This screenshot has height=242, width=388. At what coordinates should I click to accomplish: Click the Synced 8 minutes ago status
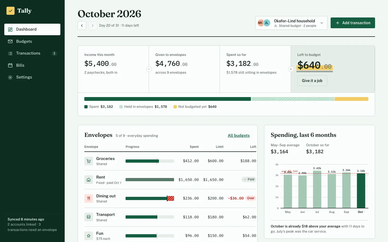[x=26, y=219]
